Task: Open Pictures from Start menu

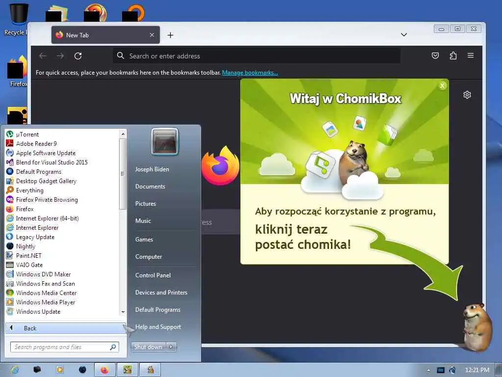Action: click(146, 204)
